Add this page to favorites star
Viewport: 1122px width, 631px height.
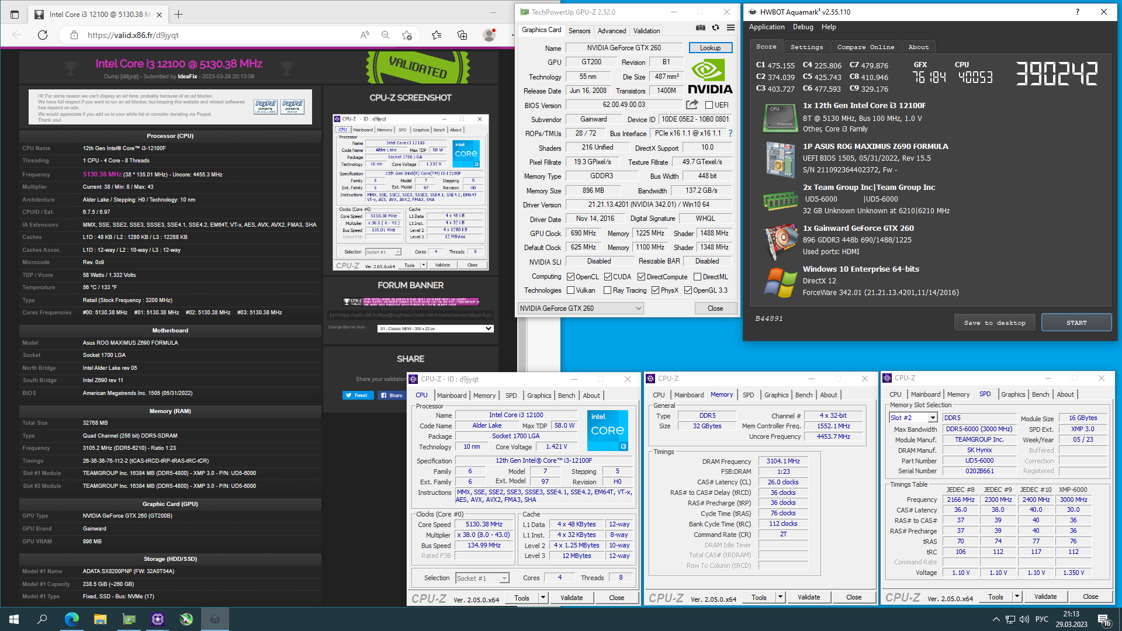pyautogui.click(x=407, y=35)
